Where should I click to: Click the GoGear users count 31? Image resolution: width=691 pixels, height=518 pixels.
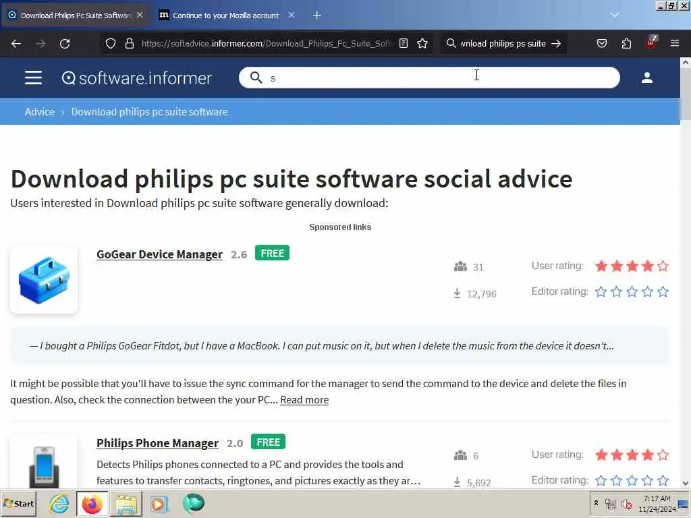(x=478, y=267)
